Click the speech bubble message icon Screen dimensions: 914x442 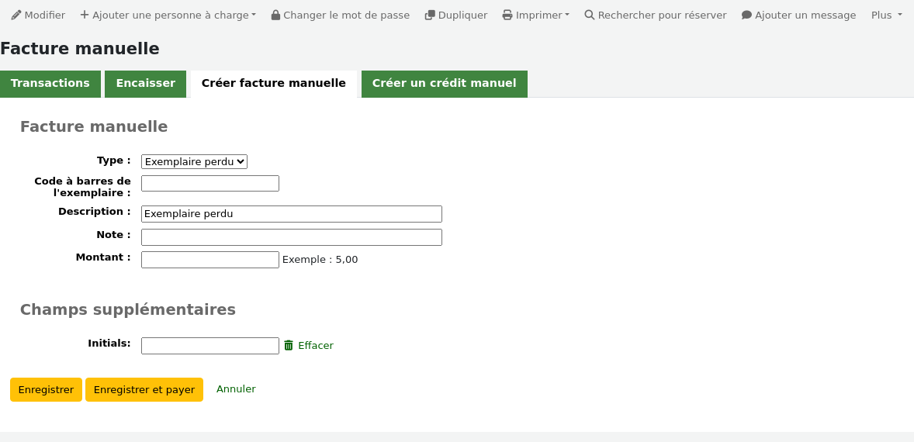tap(746, 16)
